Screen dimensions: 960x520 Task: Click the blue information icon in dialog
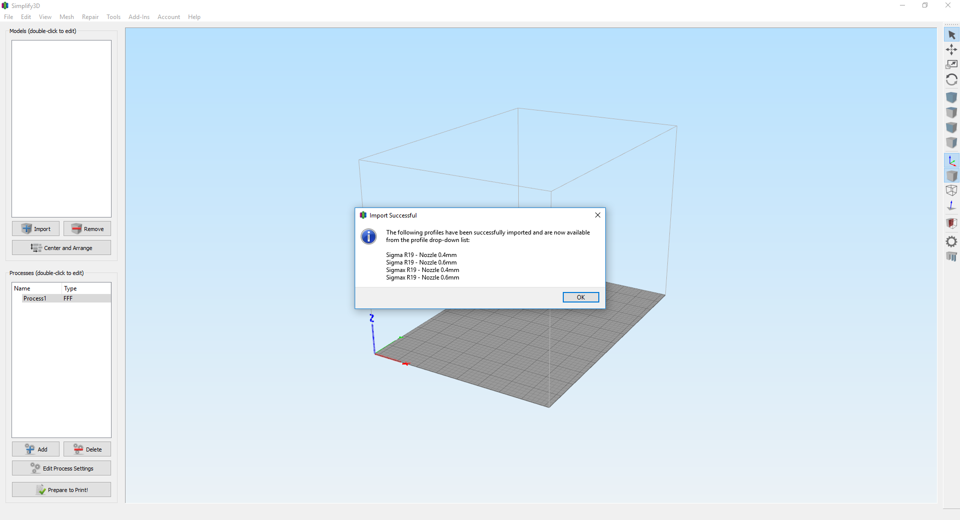click(x=369, y=236)
